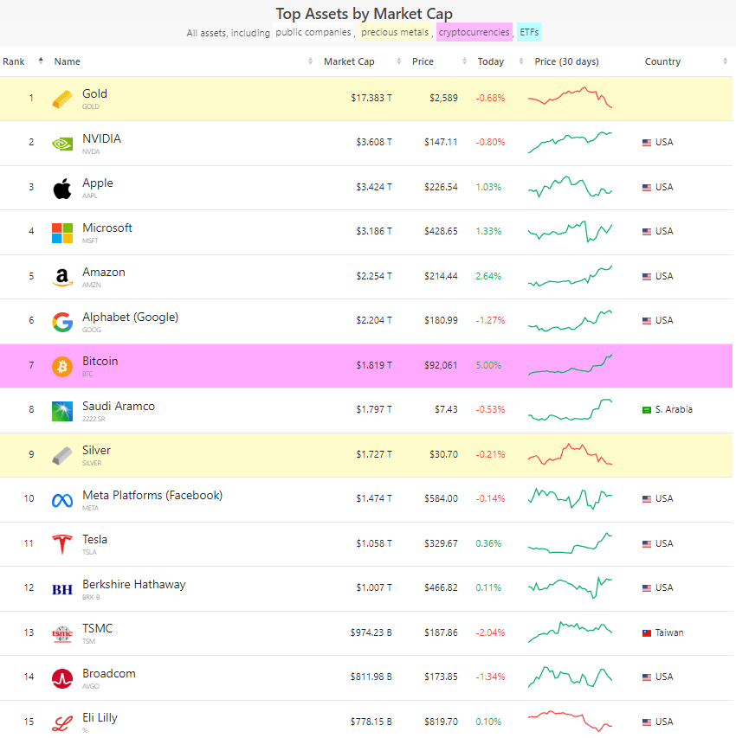Click the Berkshire Hathaway name

(134, 584)
